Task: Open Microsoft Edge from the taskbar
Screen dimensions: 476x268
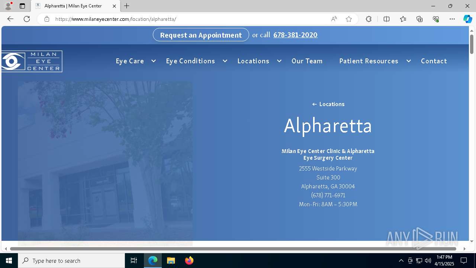Action: tap(153, 261)
